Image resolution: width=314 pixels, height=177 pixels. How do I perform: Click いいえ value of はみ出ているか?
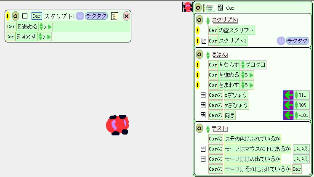click(301, 159)
